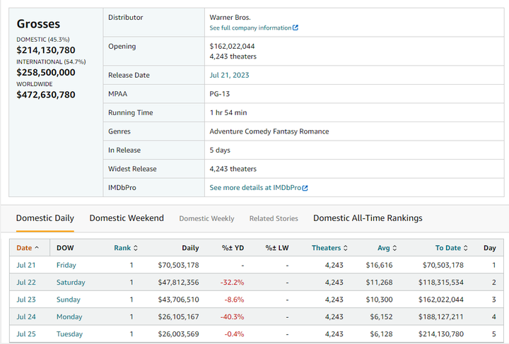Click the -8.6% change value

pos(234,299)
